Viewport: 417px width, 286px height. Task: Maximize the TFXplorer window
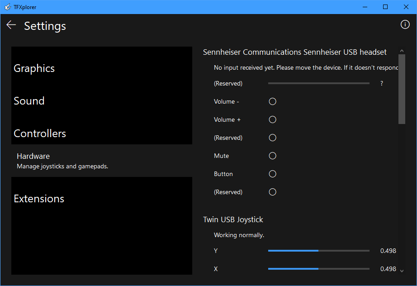[385, 7]
